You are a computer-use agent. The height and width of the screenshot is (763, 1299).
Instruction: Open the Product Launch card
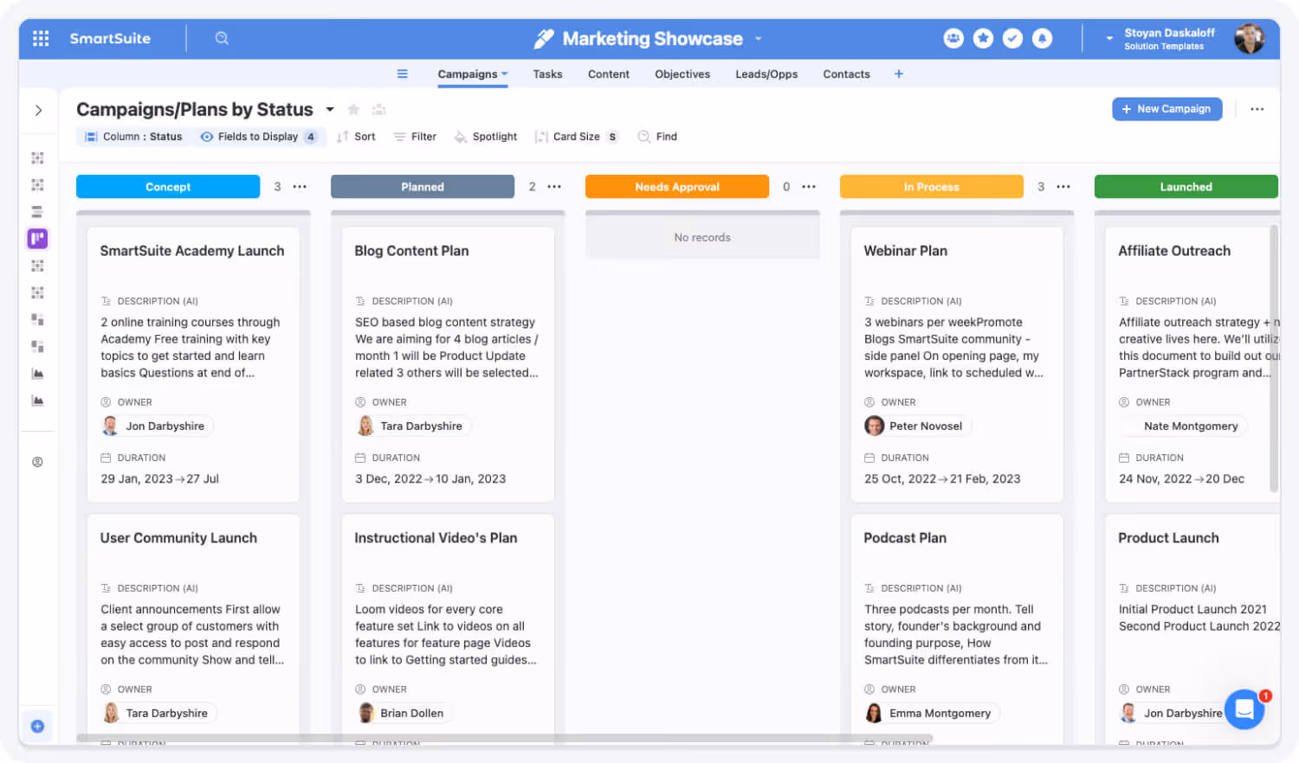tap(1192, 629)
